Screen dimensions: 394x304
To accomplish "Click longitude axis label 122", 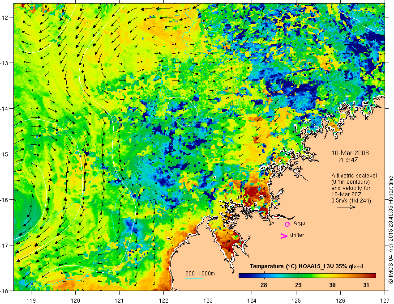I will coord(163,300).
